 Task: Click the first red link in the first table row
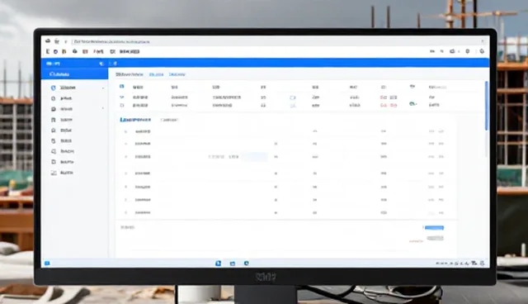pos(384,97)
